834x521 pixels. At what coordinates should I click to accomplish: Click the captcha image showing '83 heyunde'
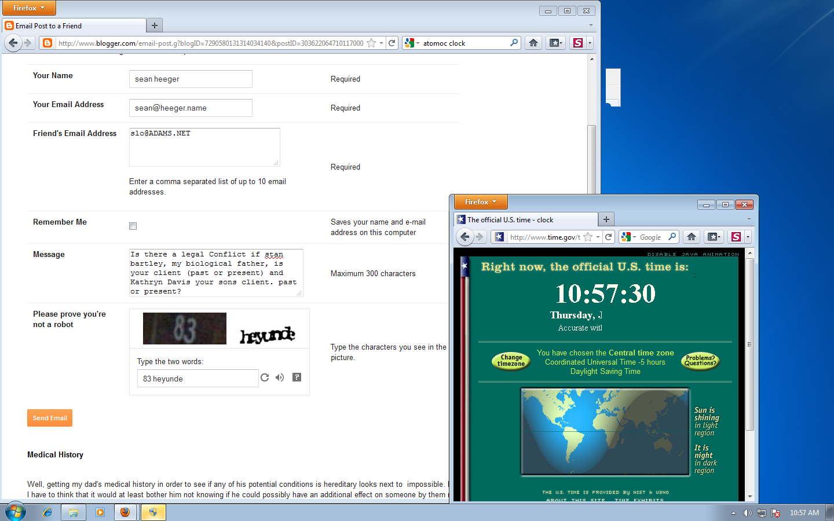pyautogui.click(x=220, y=329)
